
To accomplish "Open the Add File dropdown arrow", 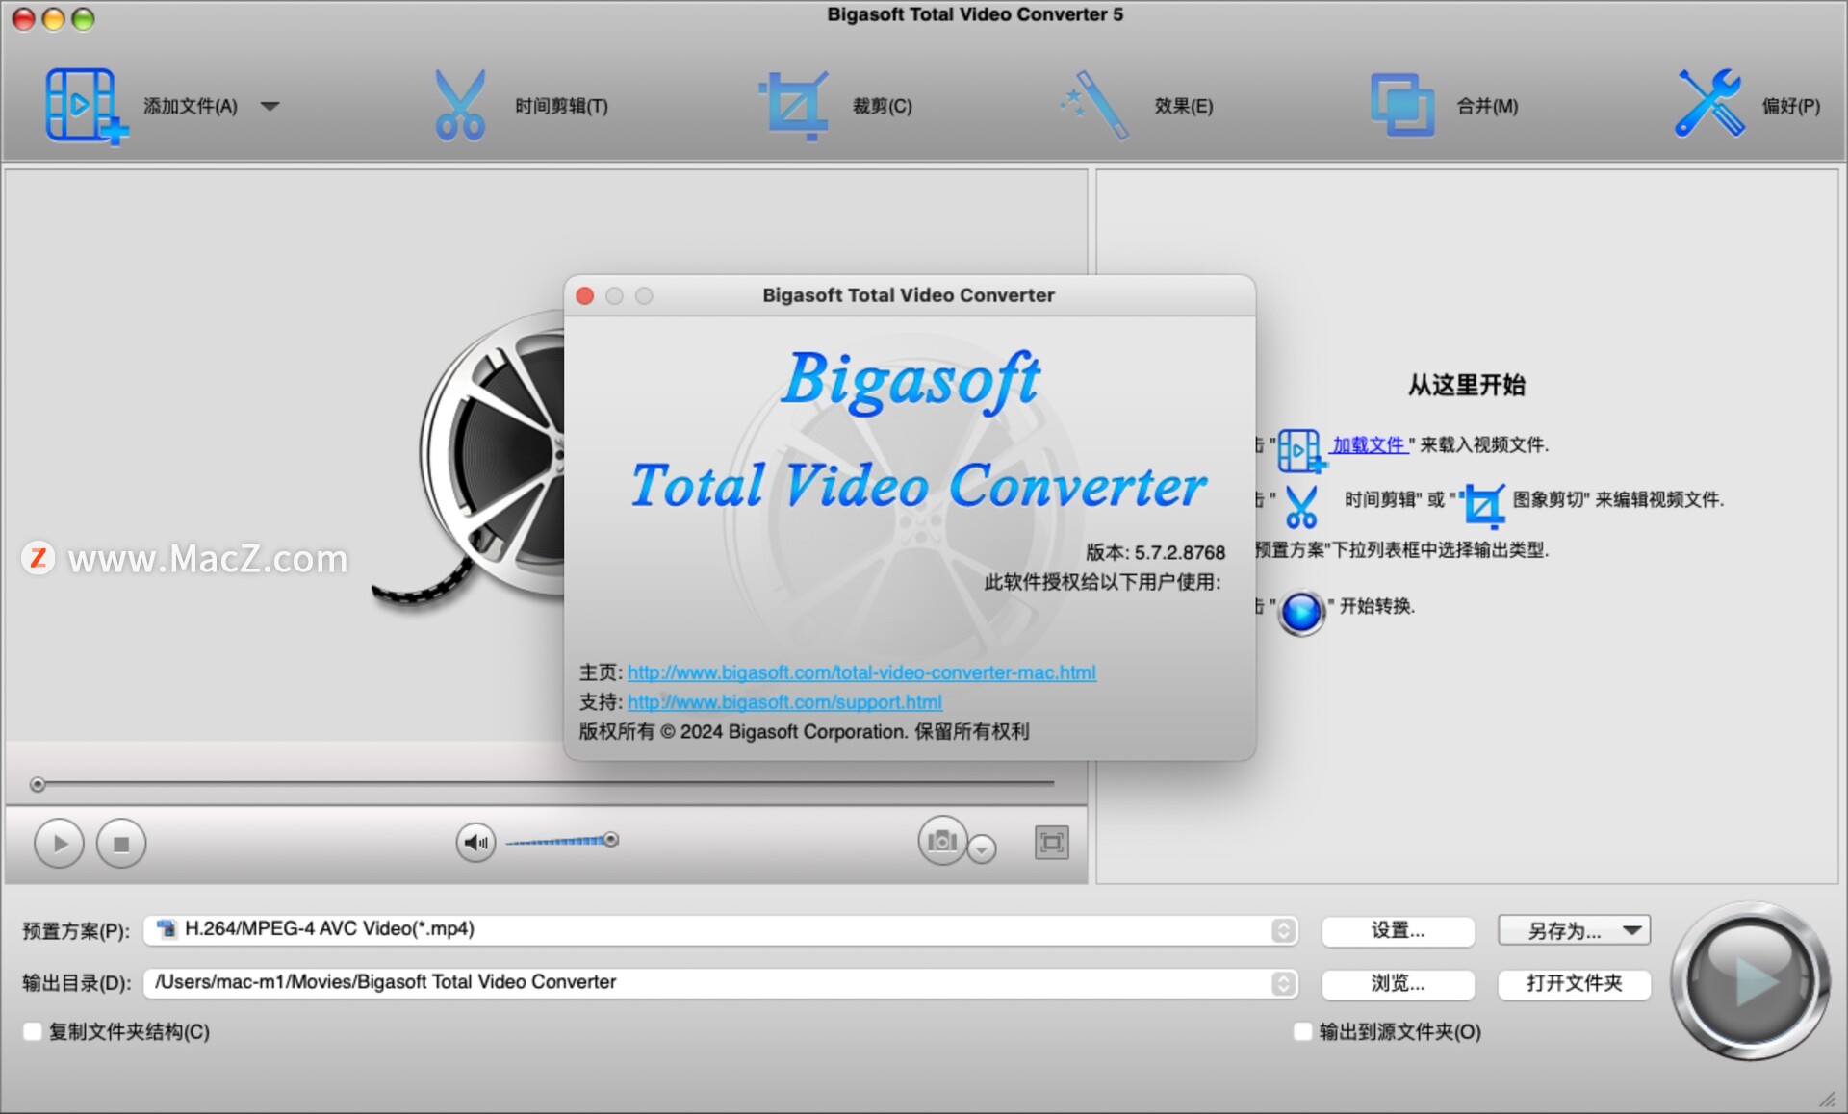I will tap(270, 106).
